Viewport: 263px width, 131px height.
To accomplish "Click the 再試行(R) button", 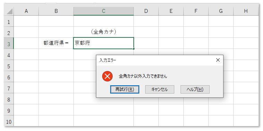I will pos(125,89).
